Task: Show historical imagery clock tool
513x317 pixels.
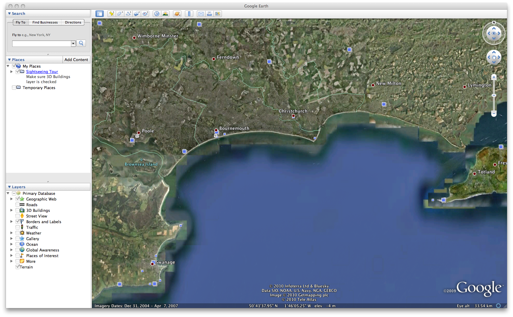Action: point(157,14)
